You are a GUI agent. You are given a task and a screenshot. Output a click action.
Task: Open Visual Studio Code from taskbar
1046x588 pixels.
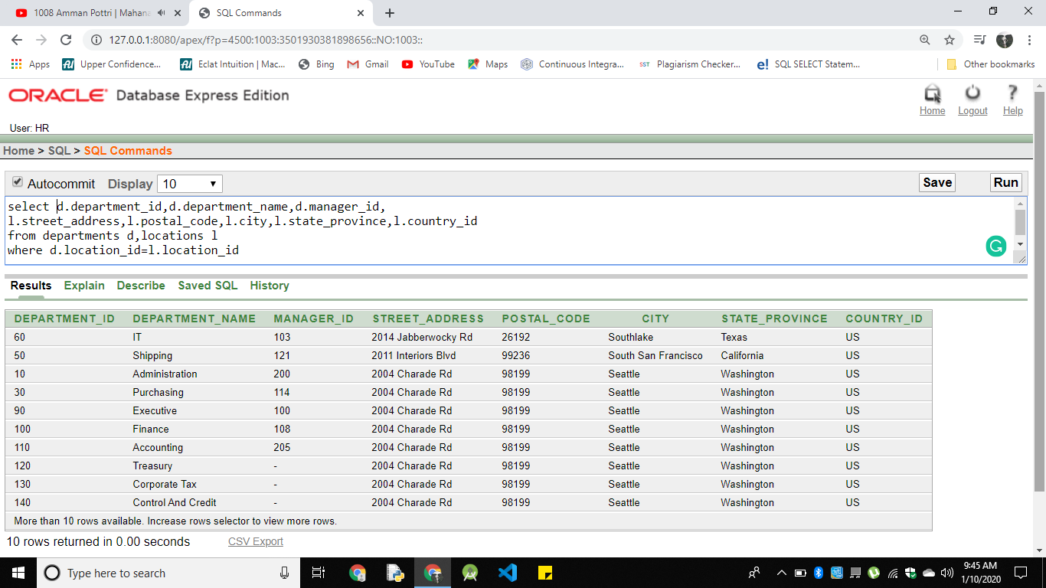507,573
